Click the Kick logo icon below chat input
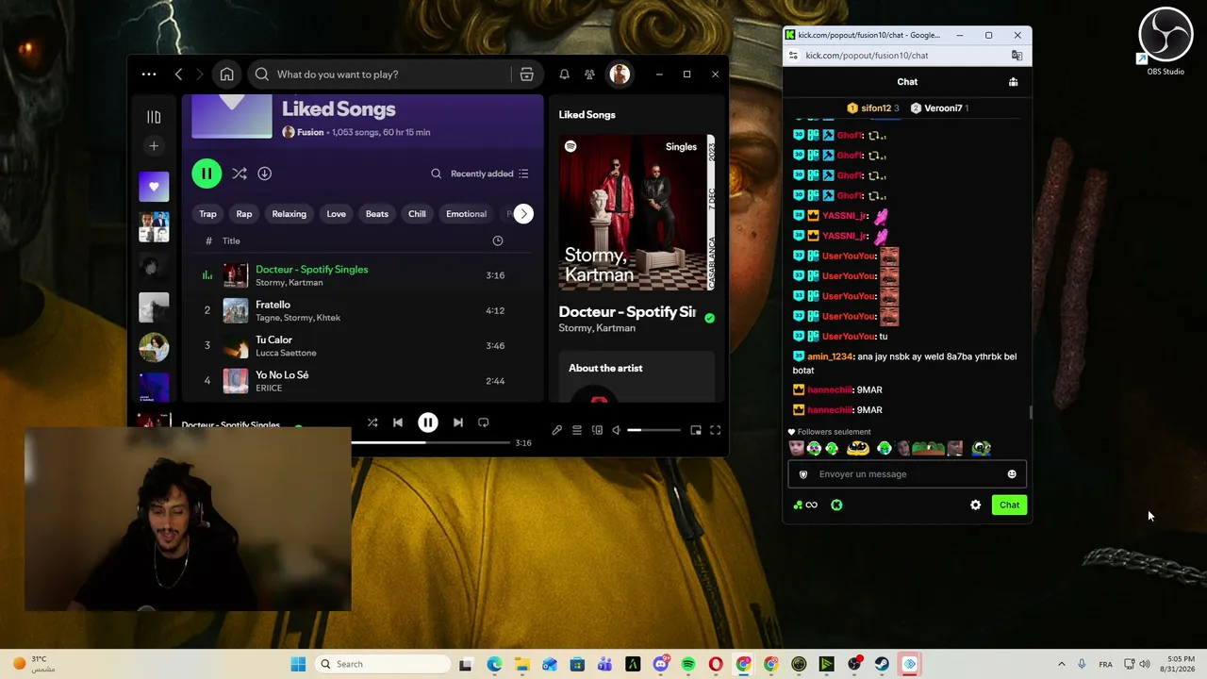 pyautogui.click(x=836, y=505)
